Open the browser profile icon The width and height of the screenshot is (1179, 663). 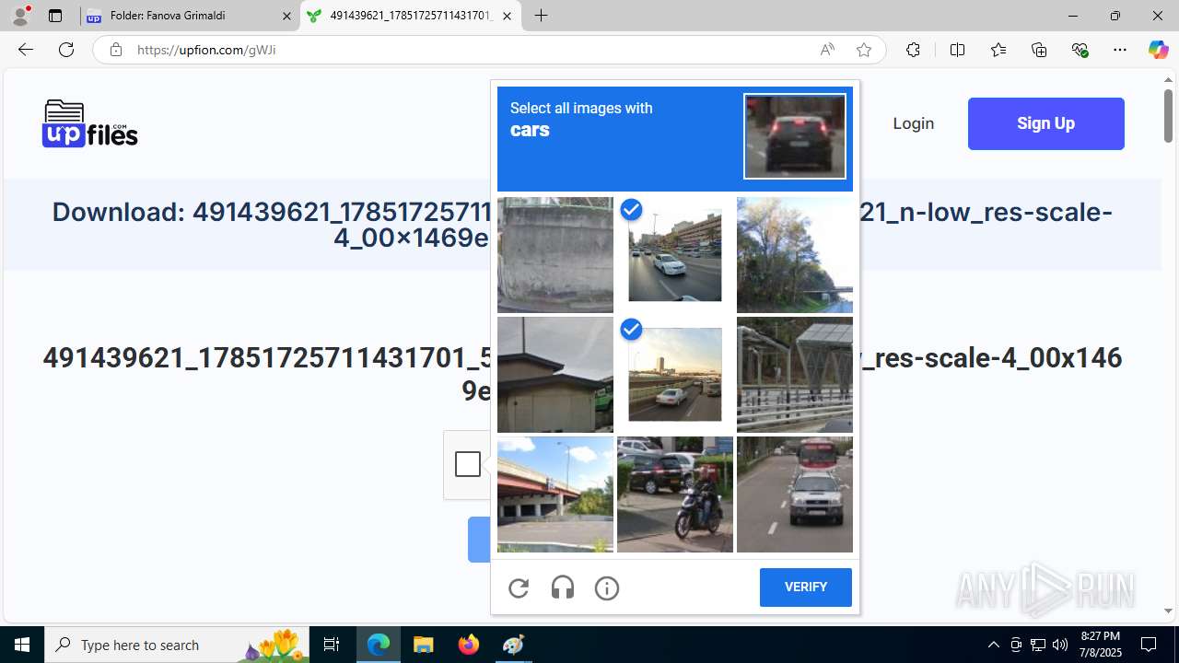tap(20, 16)
